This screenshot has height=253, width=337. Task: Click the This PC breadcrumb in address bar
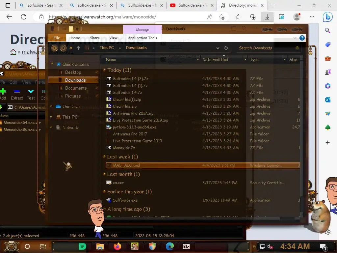[107, 48]
